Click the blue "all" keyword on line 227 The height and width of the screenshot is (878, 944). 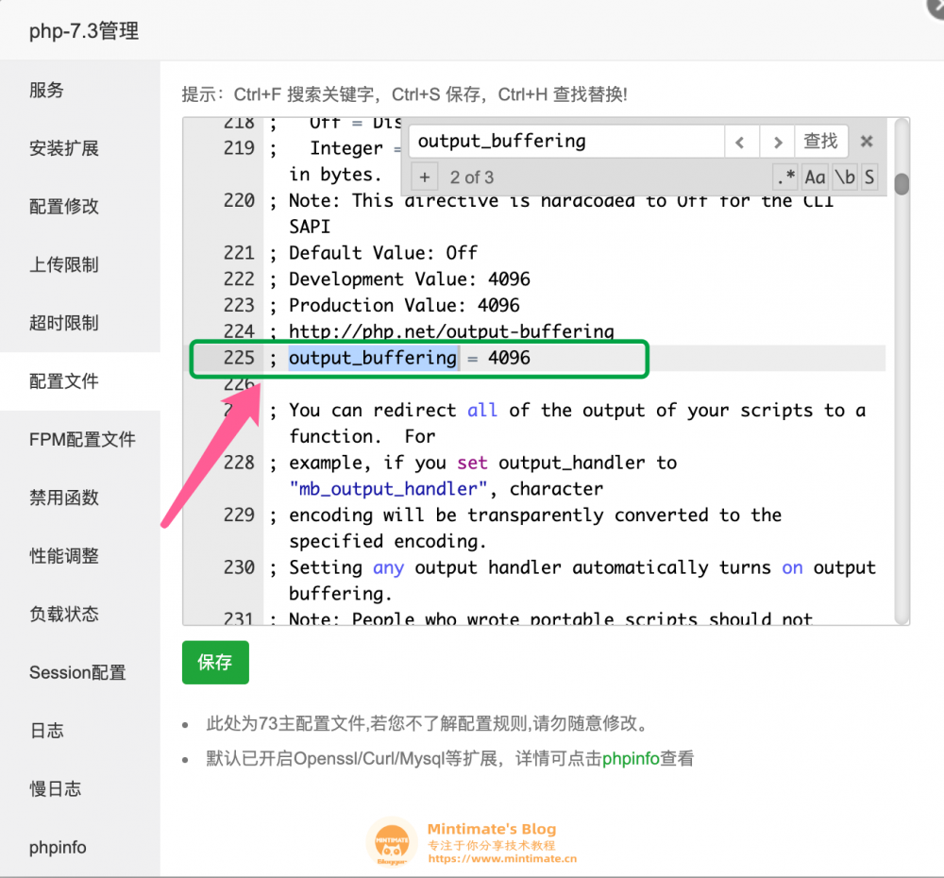(x=482, y=410)
